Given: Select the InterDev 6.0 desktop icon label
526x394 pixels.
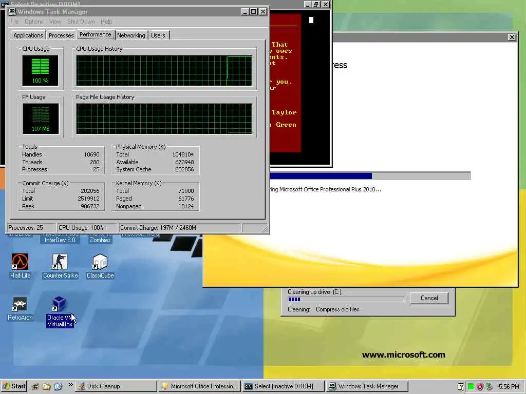Looking at the screenshot, I should pyautogui.click(x=60, y=240).
